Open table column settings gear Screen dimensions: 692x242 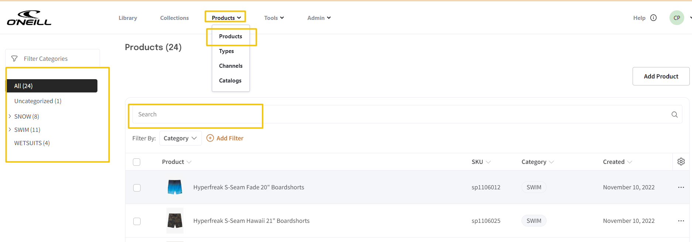pyautogui.click(x=681, y=162)
